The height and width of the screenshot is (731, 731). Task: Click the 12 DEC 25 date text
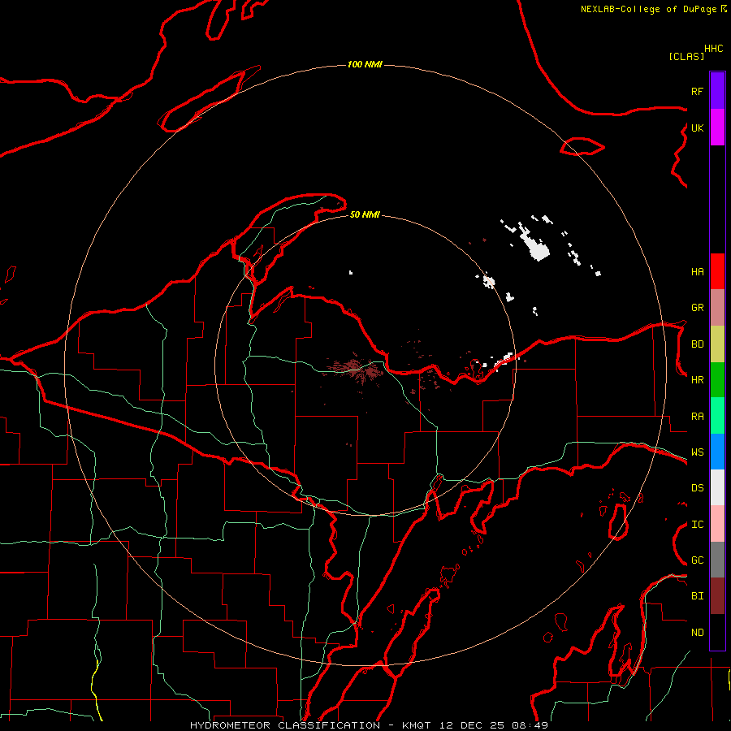click(472, 725)
